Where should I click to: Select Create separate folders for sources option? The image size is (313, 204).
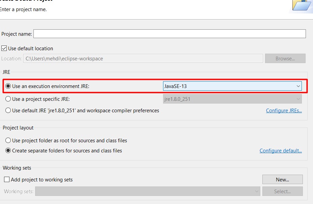8,151
